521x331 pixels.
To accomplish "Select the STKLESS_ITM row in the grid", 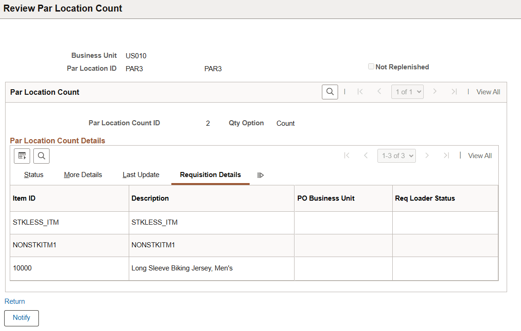I will click(x=36, y=222).
